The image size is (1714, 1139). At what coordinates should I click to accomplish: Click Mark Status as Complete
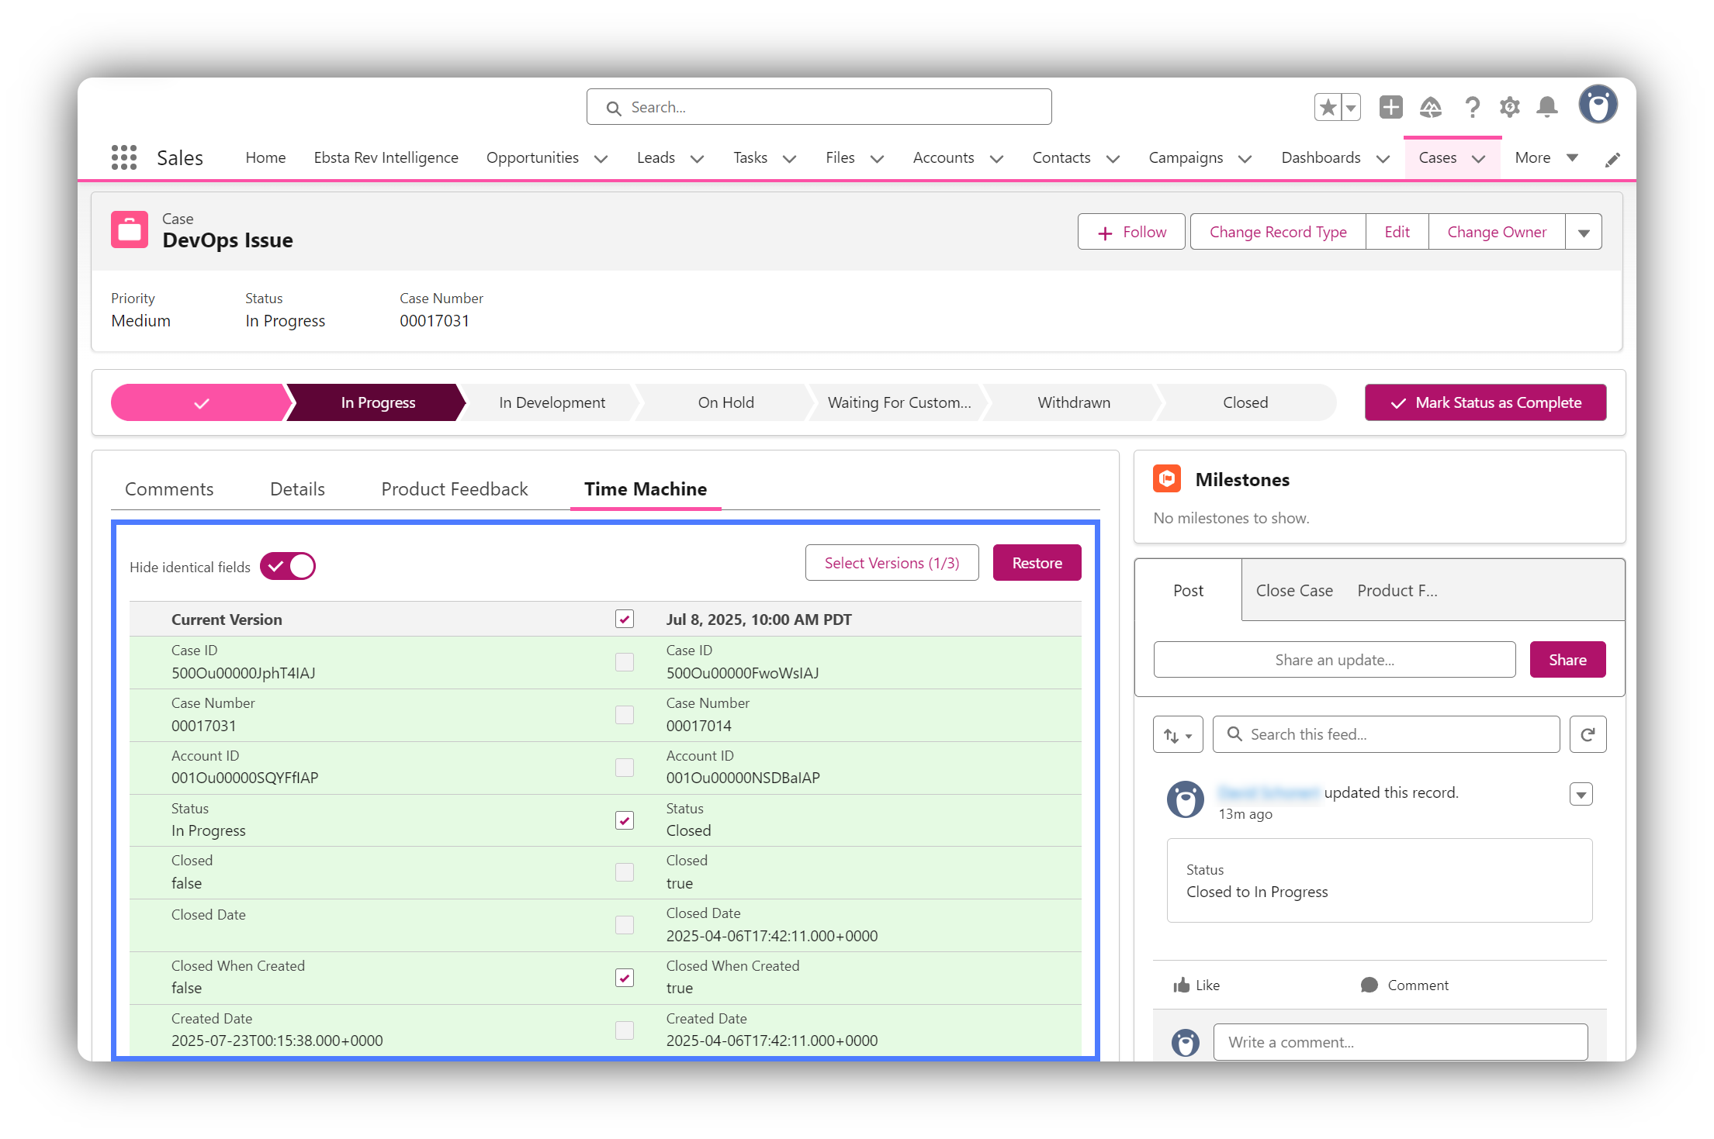point(1485,402)
